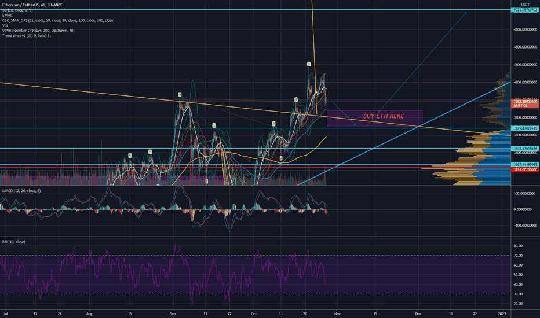Click the 16 date label on time axis
This screenshot has height=318, width=540.
pyautogui.click(x=130, y=313)
